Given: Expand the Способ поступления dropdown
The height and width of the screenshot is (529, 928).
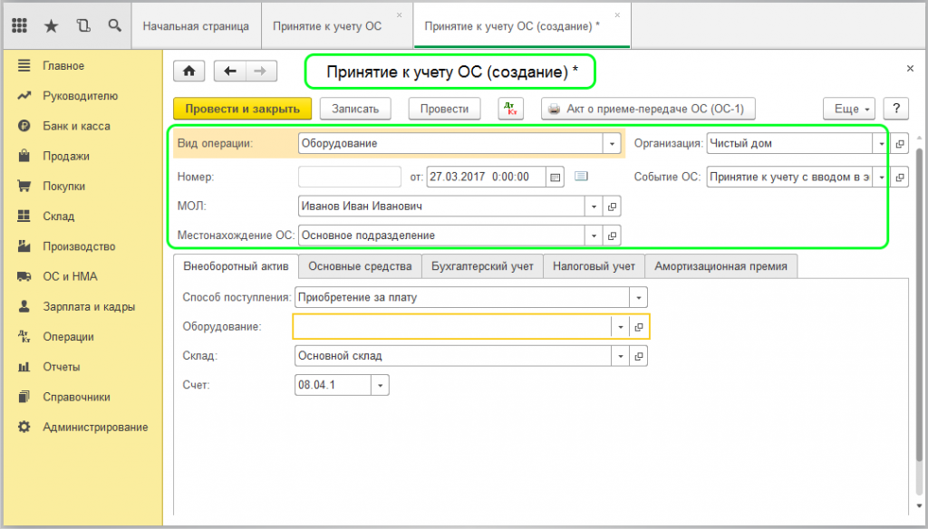Looking at the screenshot, I should coord(639,297).
